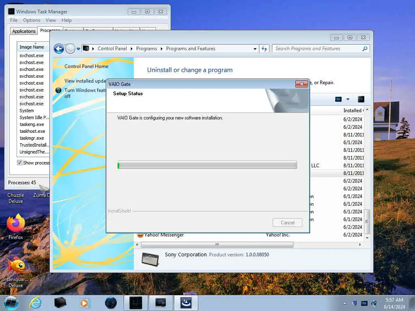The image size is (415, 311).
Task: Minimize the Programs and Features window
Action: pos(336,38)
